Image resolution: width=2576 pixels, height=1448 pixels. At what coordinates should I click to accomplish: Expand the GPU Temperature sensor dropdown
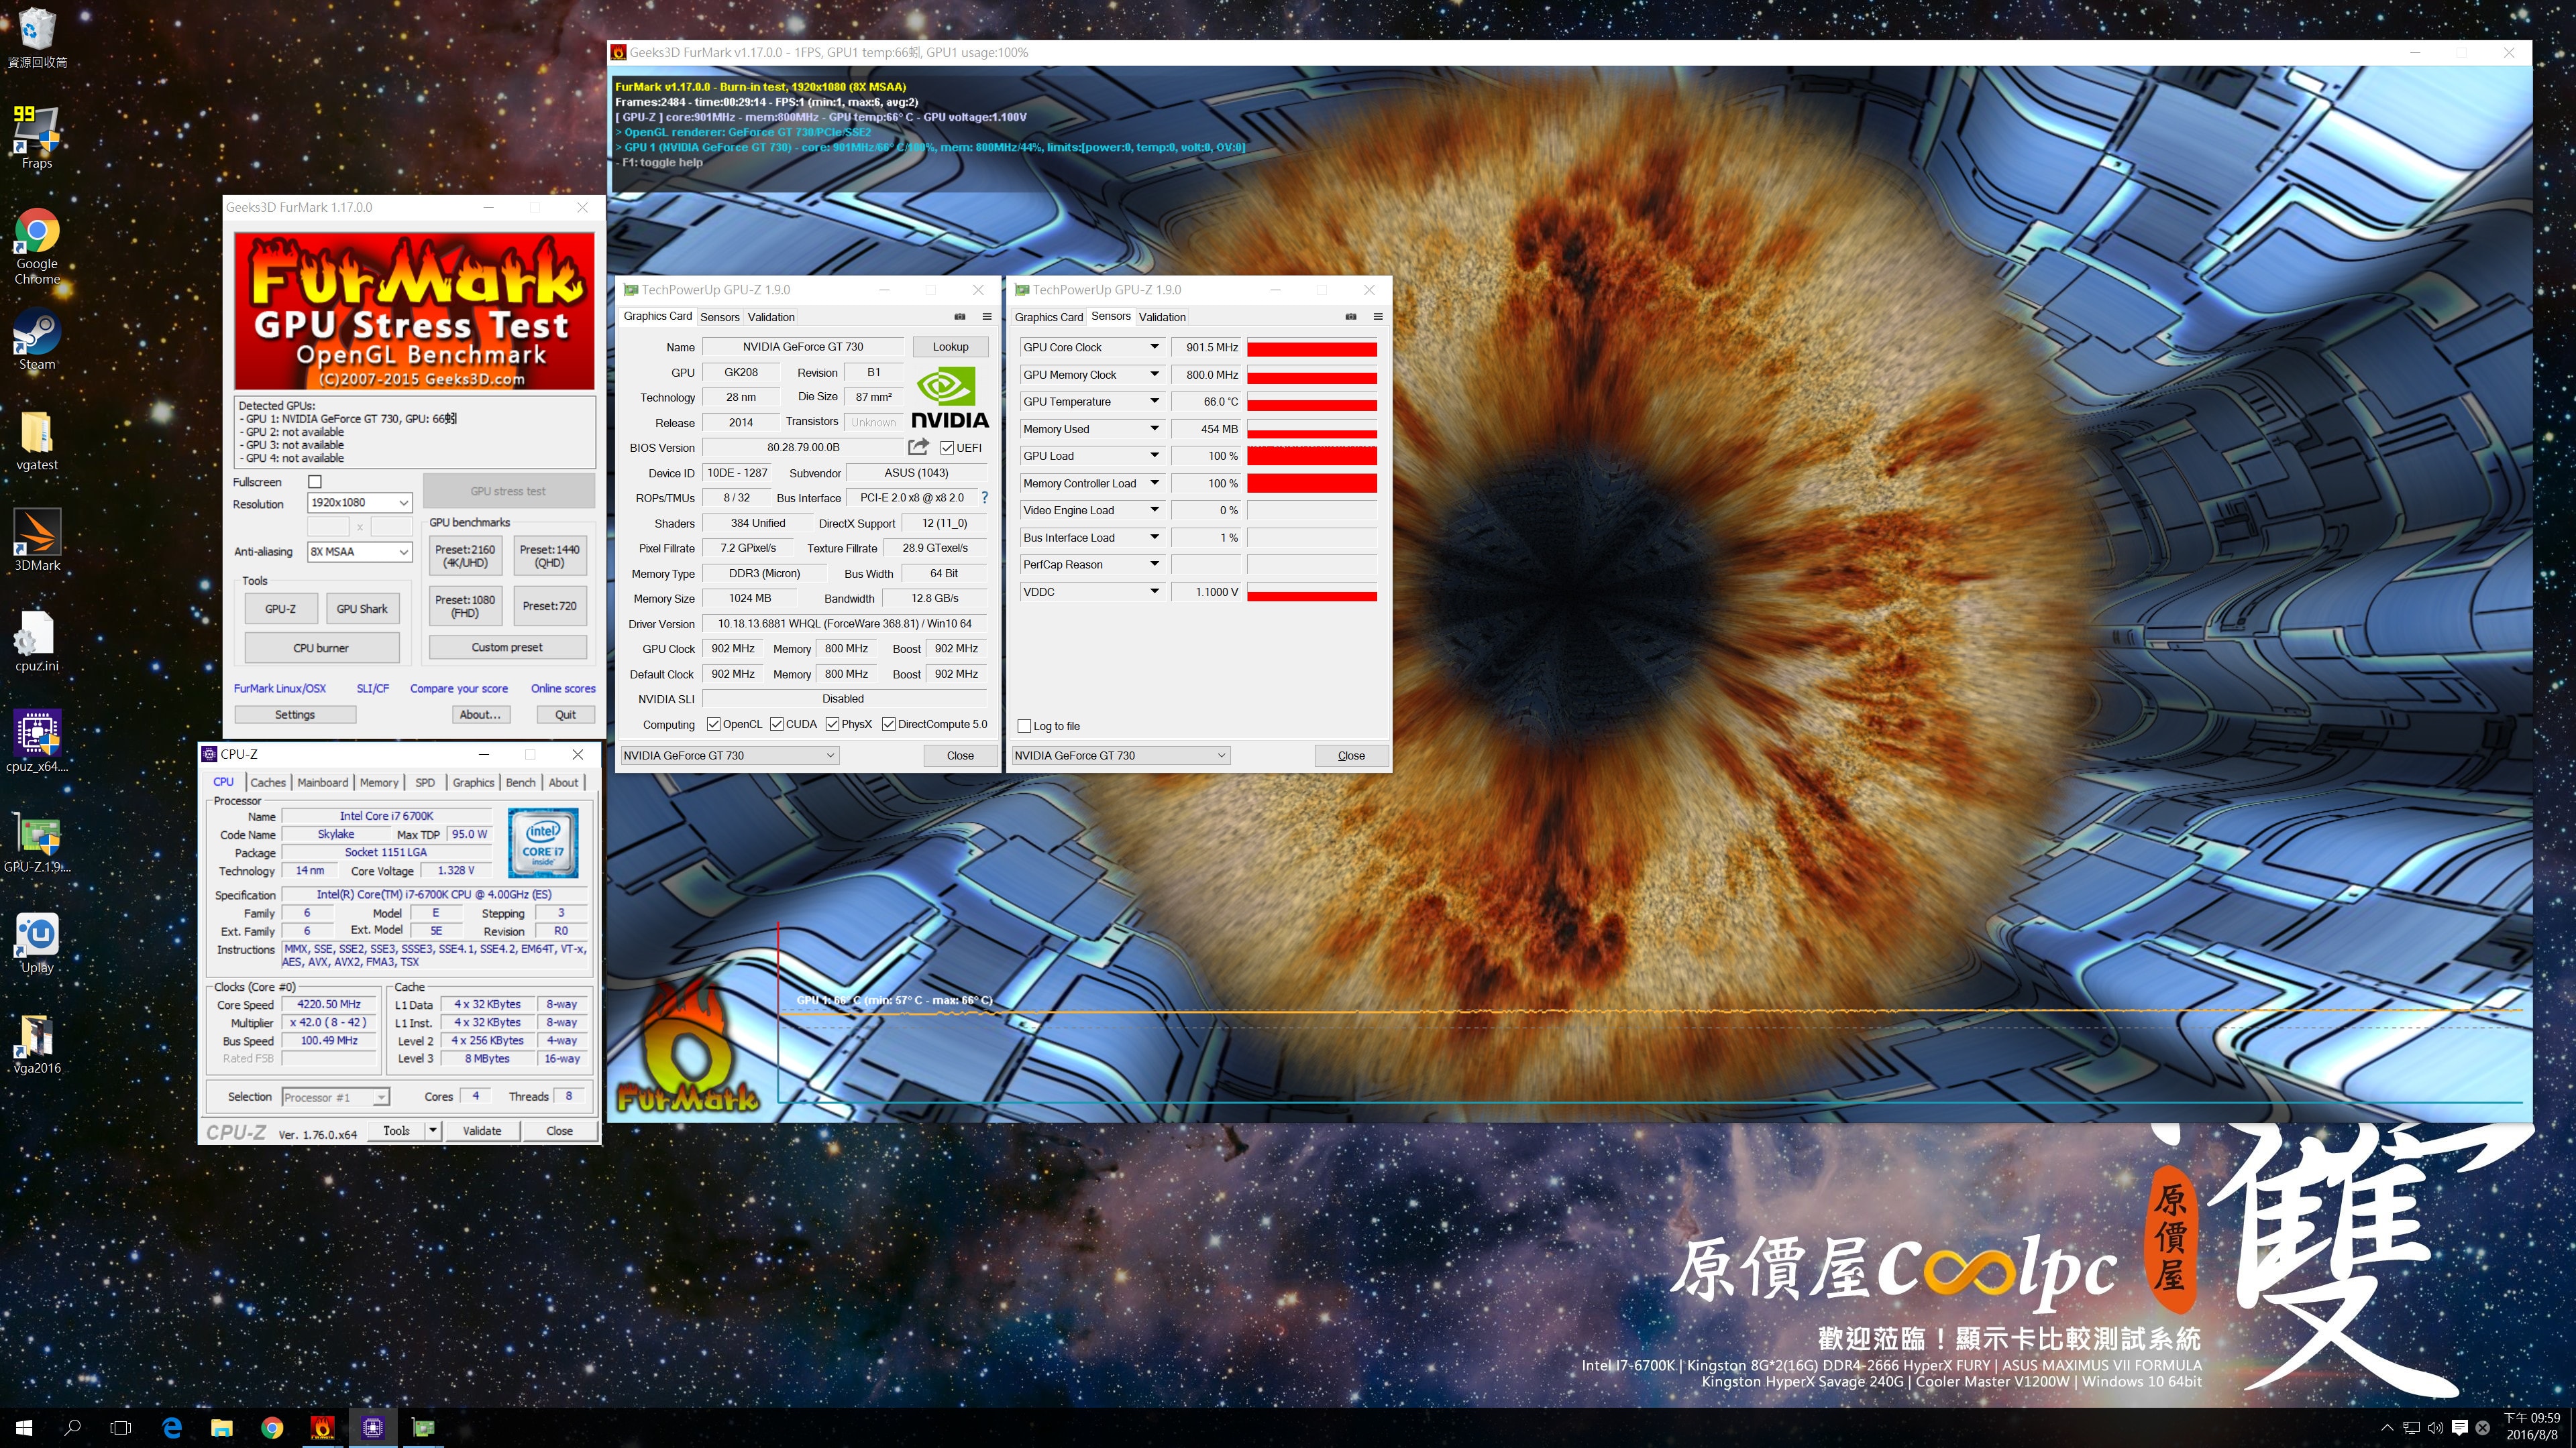[x=1154, y=402]
